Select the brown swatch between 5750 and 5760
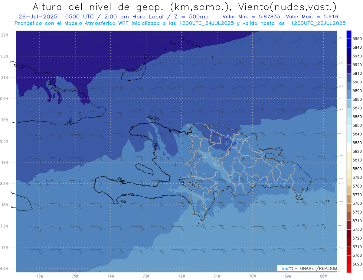This screenshot has width=363, height=280. [x=349, y=208]
